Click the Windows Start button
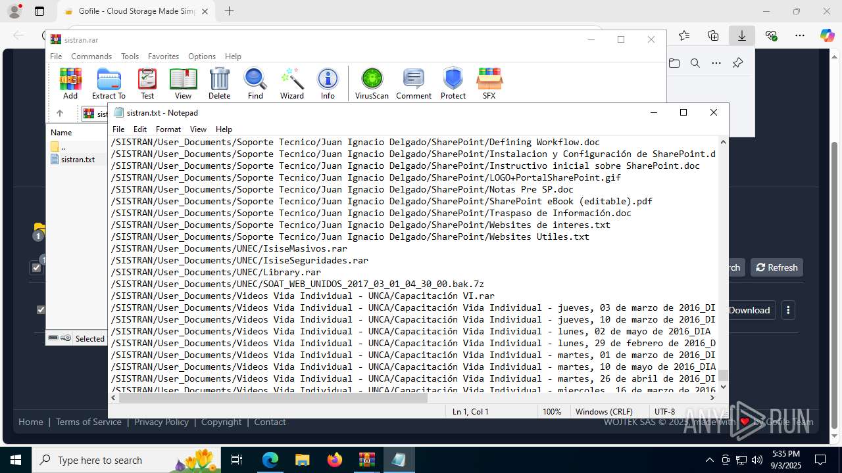This screenshot has height=473, width=842. (16, 460)
